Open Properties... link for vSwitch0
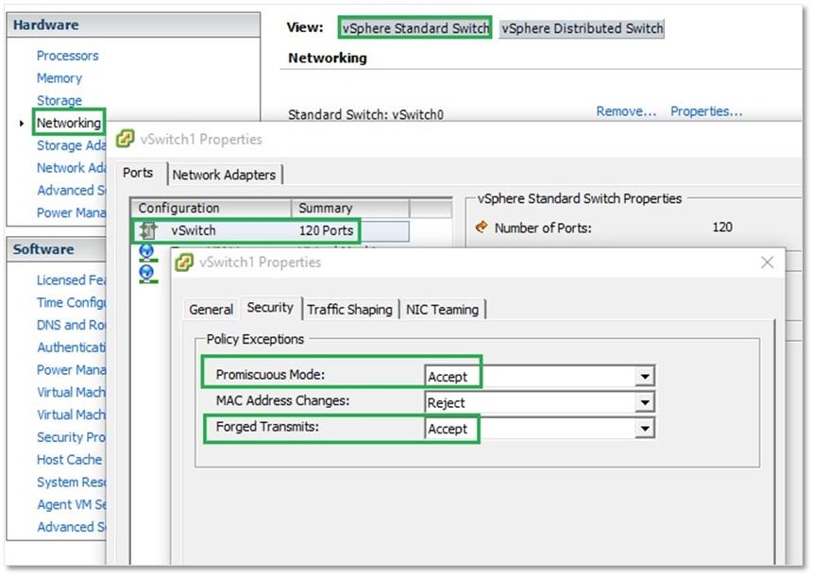This screenshot has width=813, height=576. [706, 111]
